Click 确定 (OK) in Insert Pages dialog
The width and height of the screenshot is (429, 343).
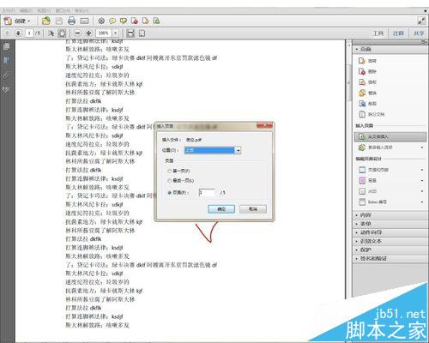[221, 209]
